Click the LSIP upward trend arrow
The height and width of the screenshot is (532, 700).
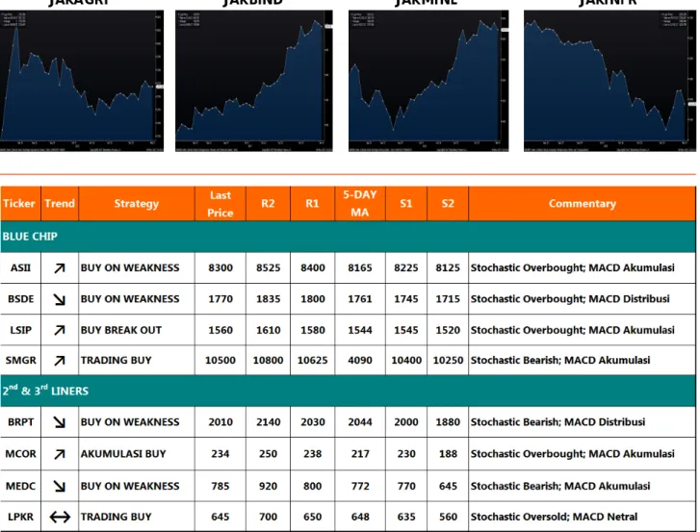coord(60,330)
